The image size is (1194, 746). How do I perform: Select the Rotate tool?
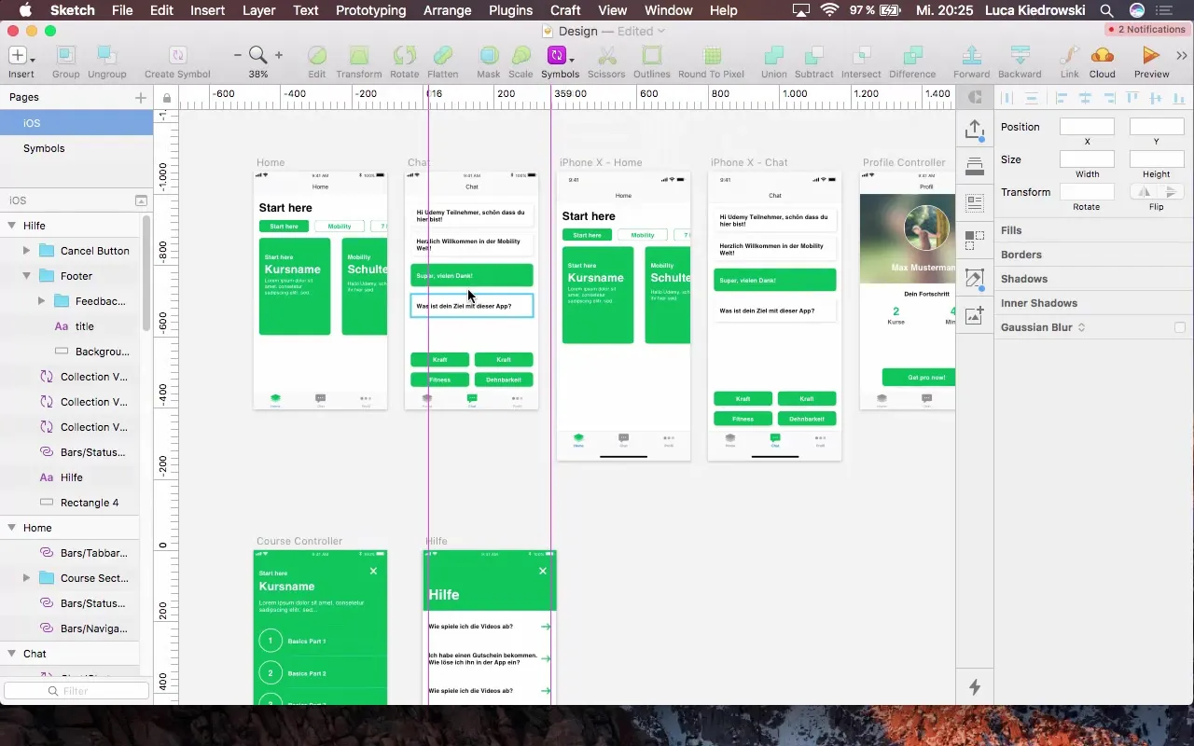click(405, 56)
